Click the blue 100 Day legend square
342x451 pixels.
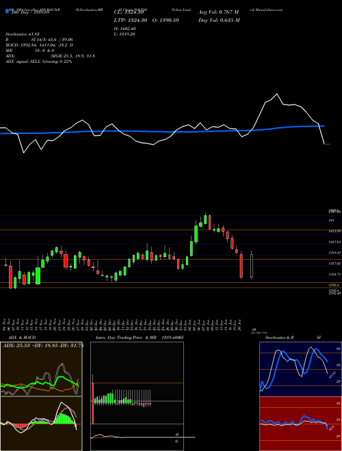pyautogui.click(x=7, y=12)
